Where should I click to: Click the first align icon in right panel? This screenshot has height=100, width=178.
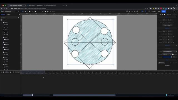point(161,14)
